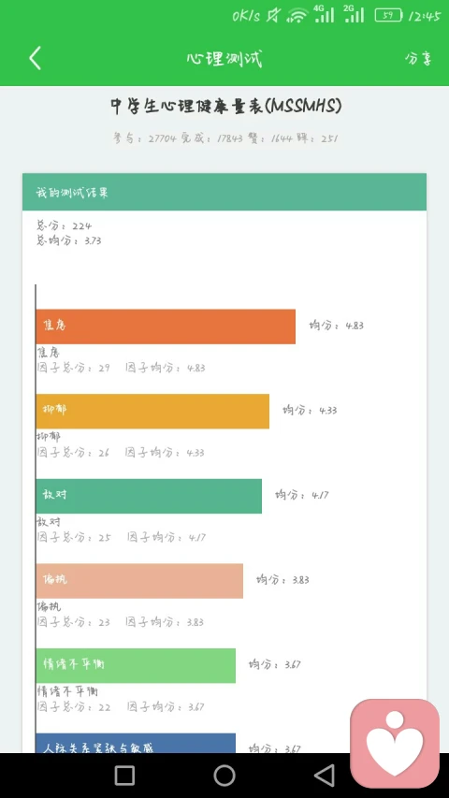Tap the Android back triangle icon
This screenshot has height=798, width=449.
[325, 776]
